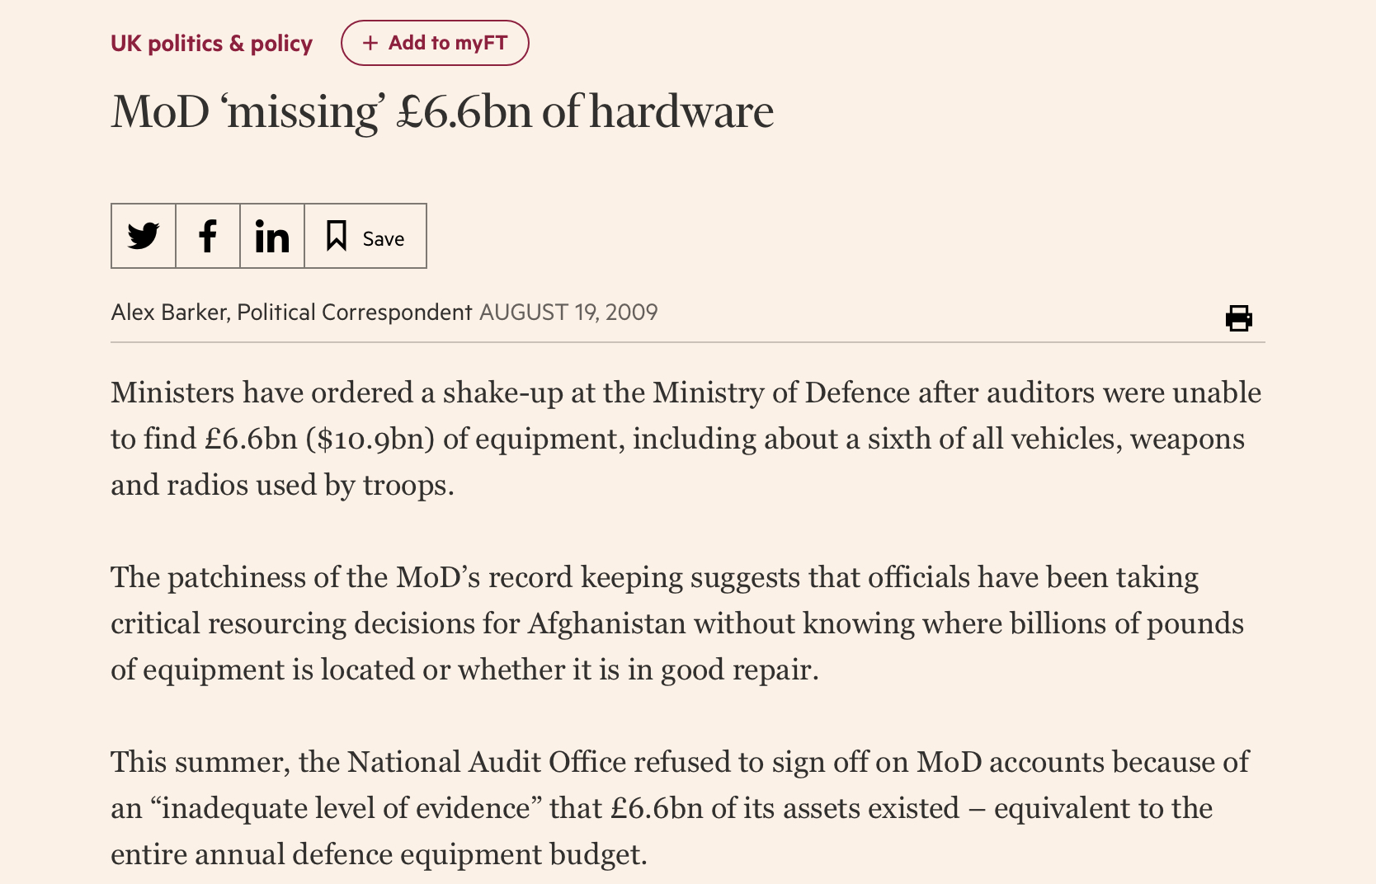The height and width of the screenshot is (884, 1376).
Task: Click the plus icon in Add to myFT
Action: (x=371, y=43)
